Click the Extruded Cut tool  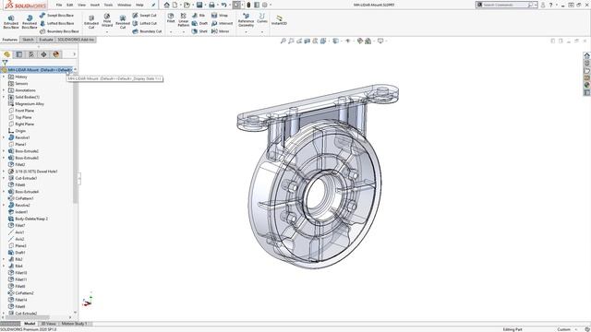coord(91,22)
